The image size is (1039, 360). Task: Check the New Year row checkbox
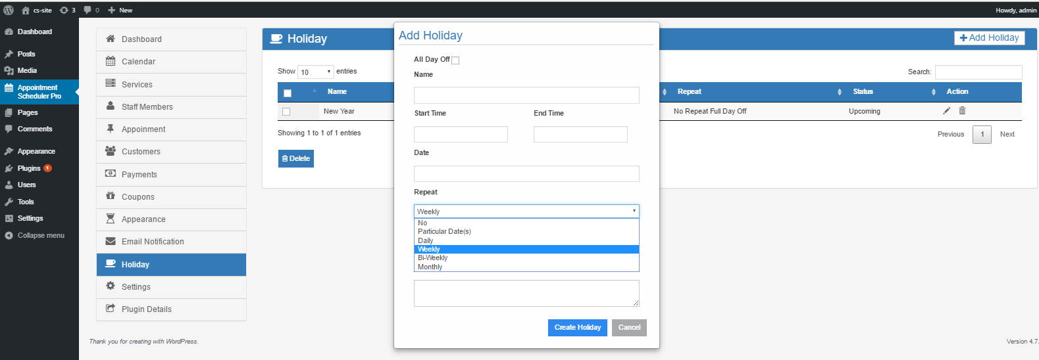tap(286, 112)
